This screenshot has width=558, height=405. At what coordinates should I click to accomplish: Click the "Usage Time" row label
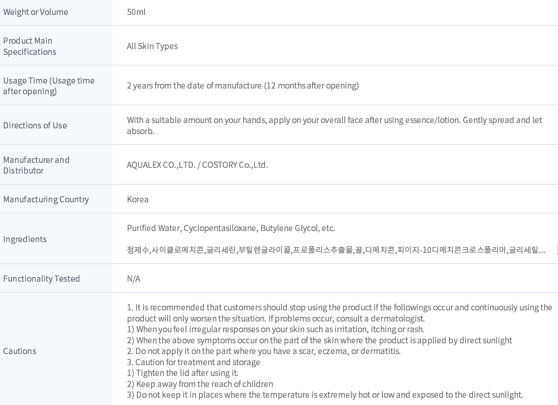click(x=49, y=86)
